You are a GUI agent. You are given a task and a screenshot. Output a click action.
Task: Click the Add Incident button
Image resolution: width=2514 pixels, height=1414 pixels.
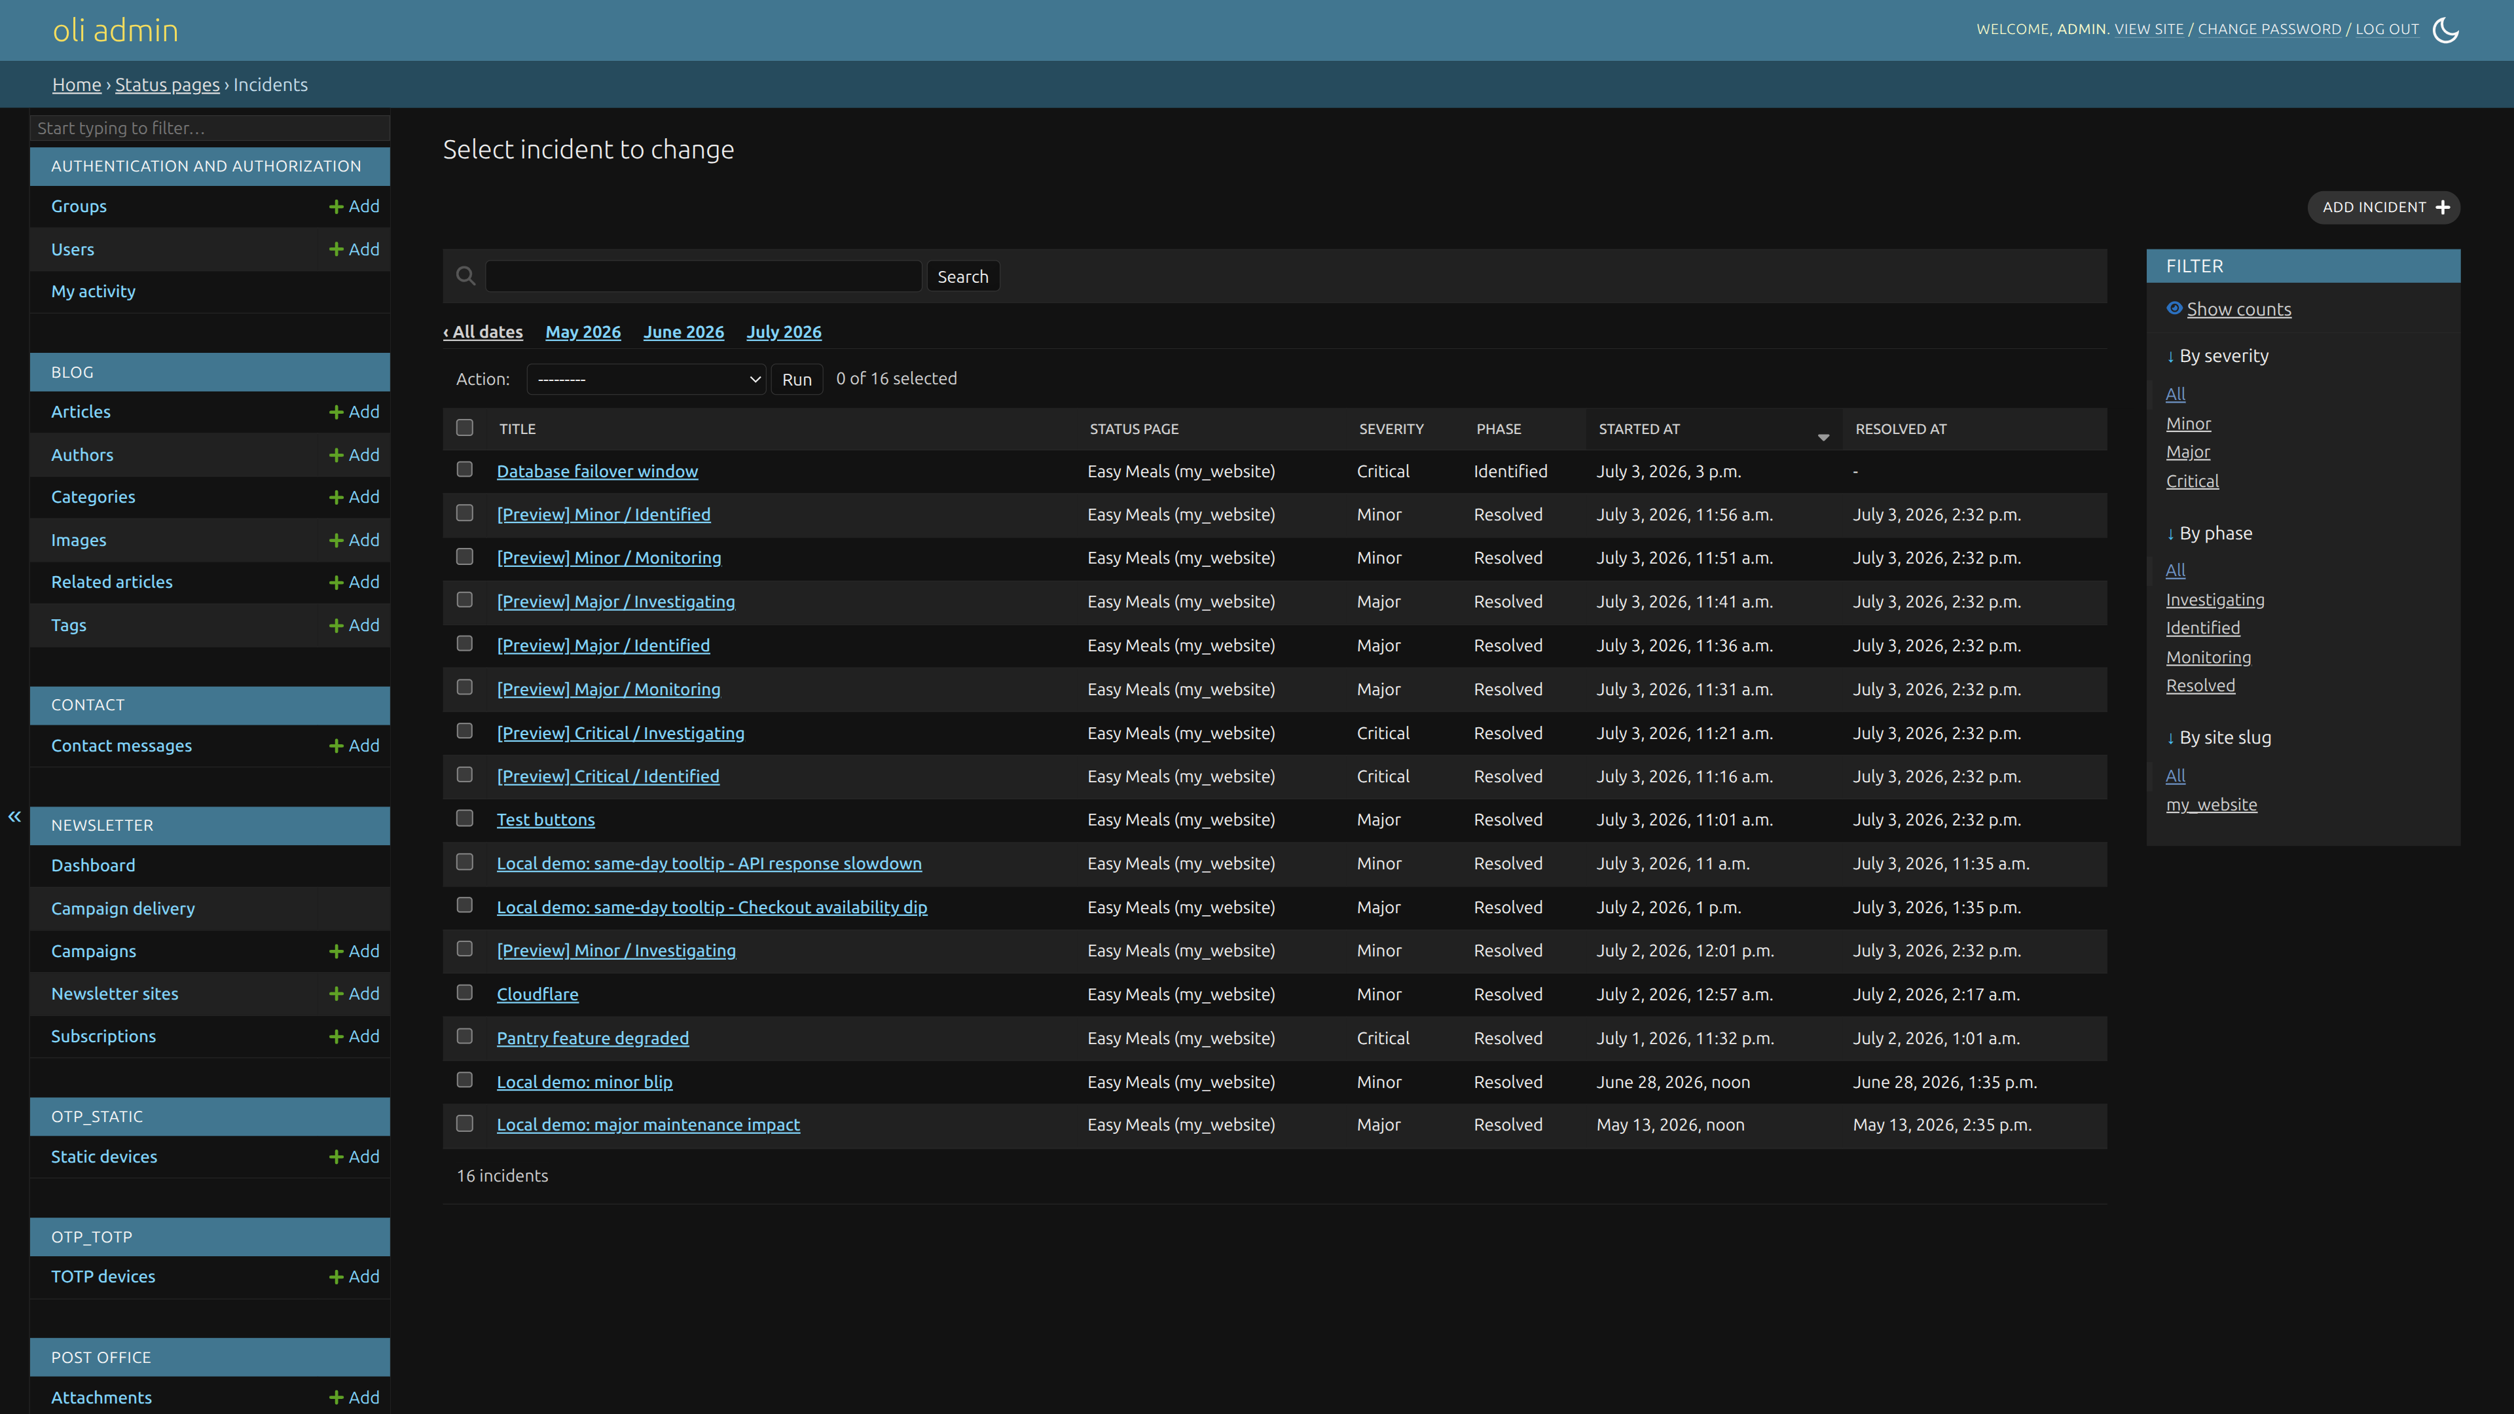click(x=2383, y=207)
